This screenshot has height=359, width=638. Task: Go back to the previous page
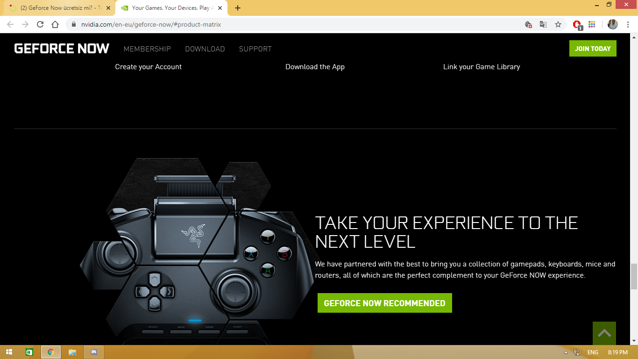(10, 24)
